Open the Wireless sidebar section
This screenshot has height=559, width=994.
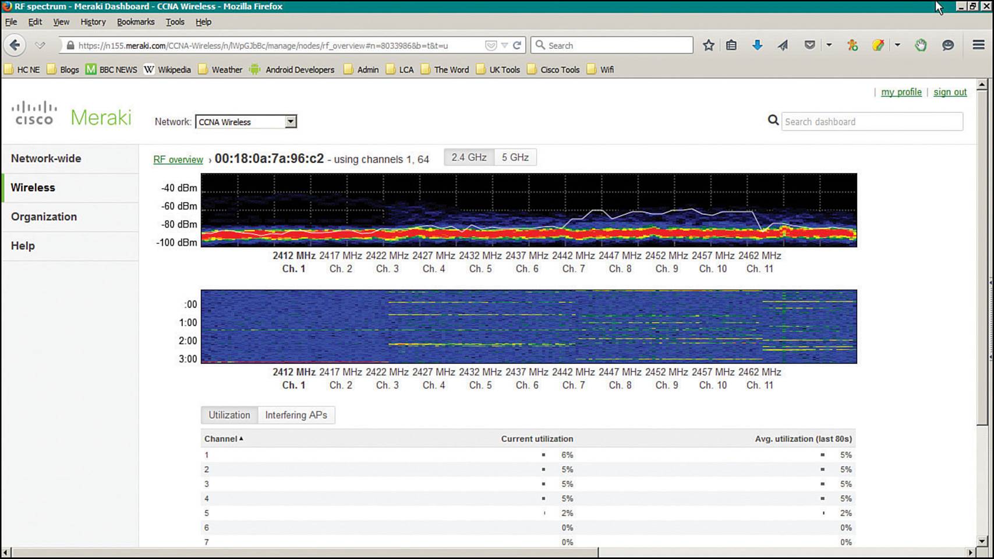[70, 187]
